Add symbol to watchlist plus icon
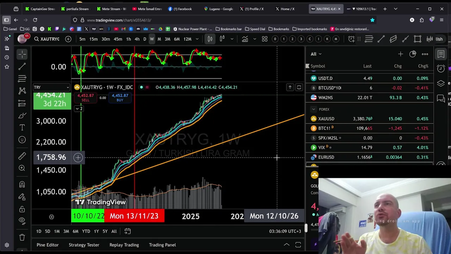This screenshot has width=451, height=254. (x=400, y=54)
